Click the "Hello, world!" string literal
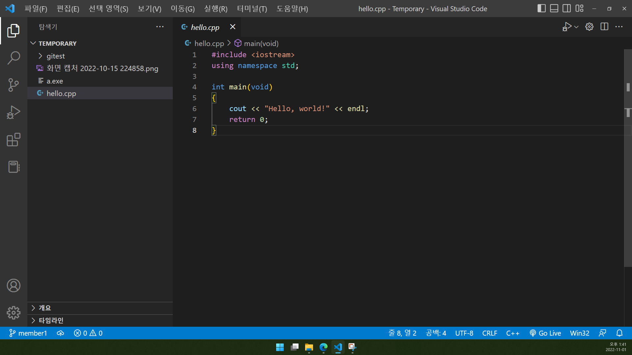 click(297, 109)
